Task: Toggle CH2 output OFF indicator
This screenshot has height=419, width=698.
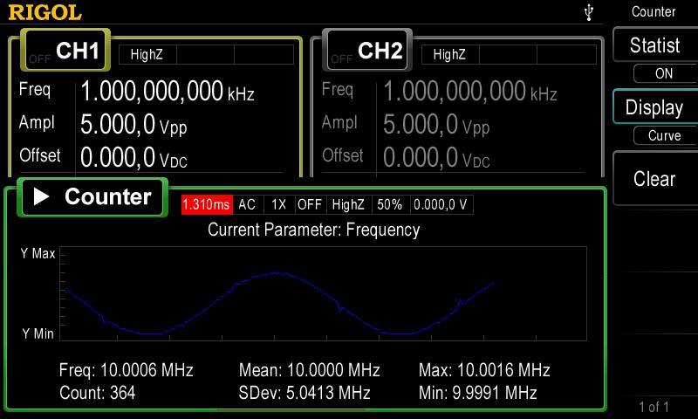Action: coord(341,58)
